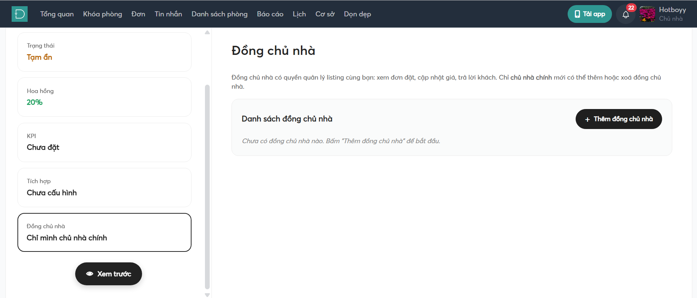The width and height of the screenshot is (697, 298).
Task: Click Thêm đồng chủ nhà button
Action: pyautogui.click(x=619, y=119)
